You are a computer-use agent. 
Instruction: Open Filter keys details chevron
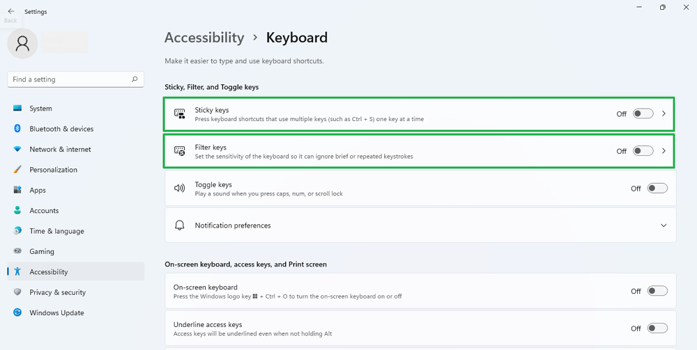click(x=664, y=151)
